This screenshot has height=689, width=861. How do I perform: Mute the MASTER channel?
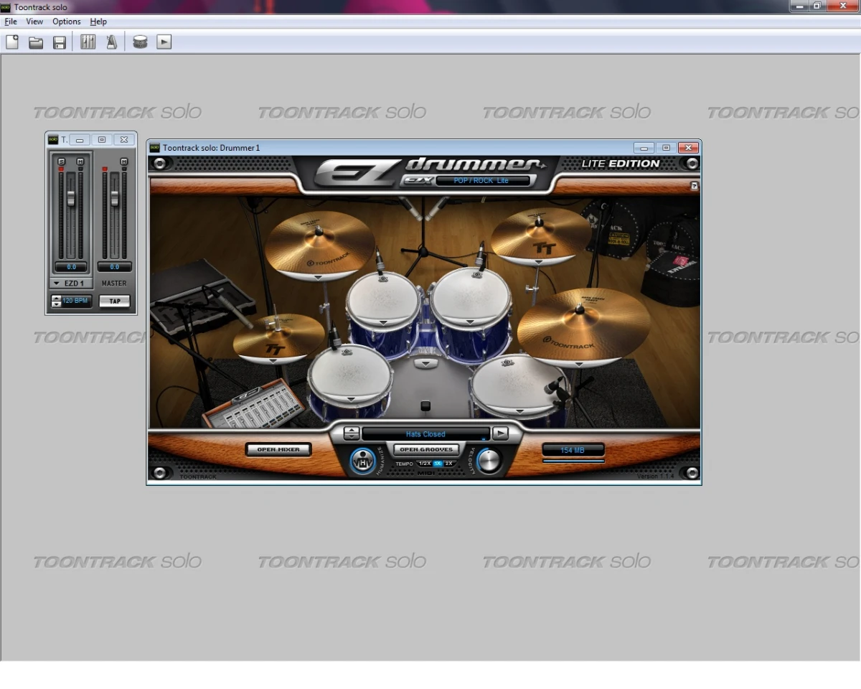pos(123,161)
